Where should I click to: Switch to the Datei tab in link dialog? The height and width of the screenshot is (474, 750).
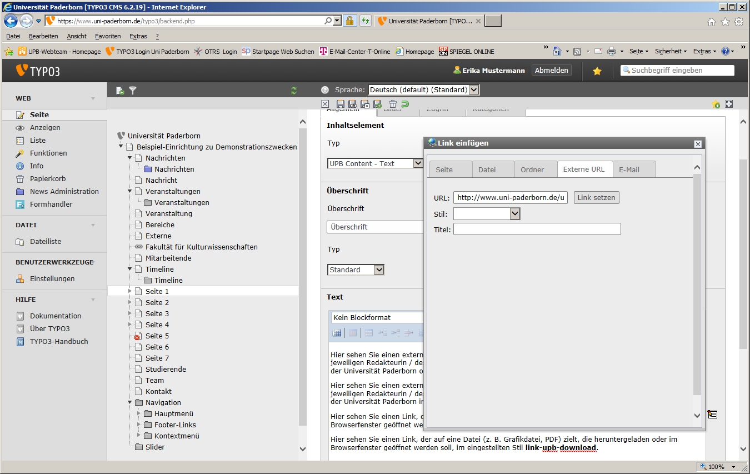[487, 169]
